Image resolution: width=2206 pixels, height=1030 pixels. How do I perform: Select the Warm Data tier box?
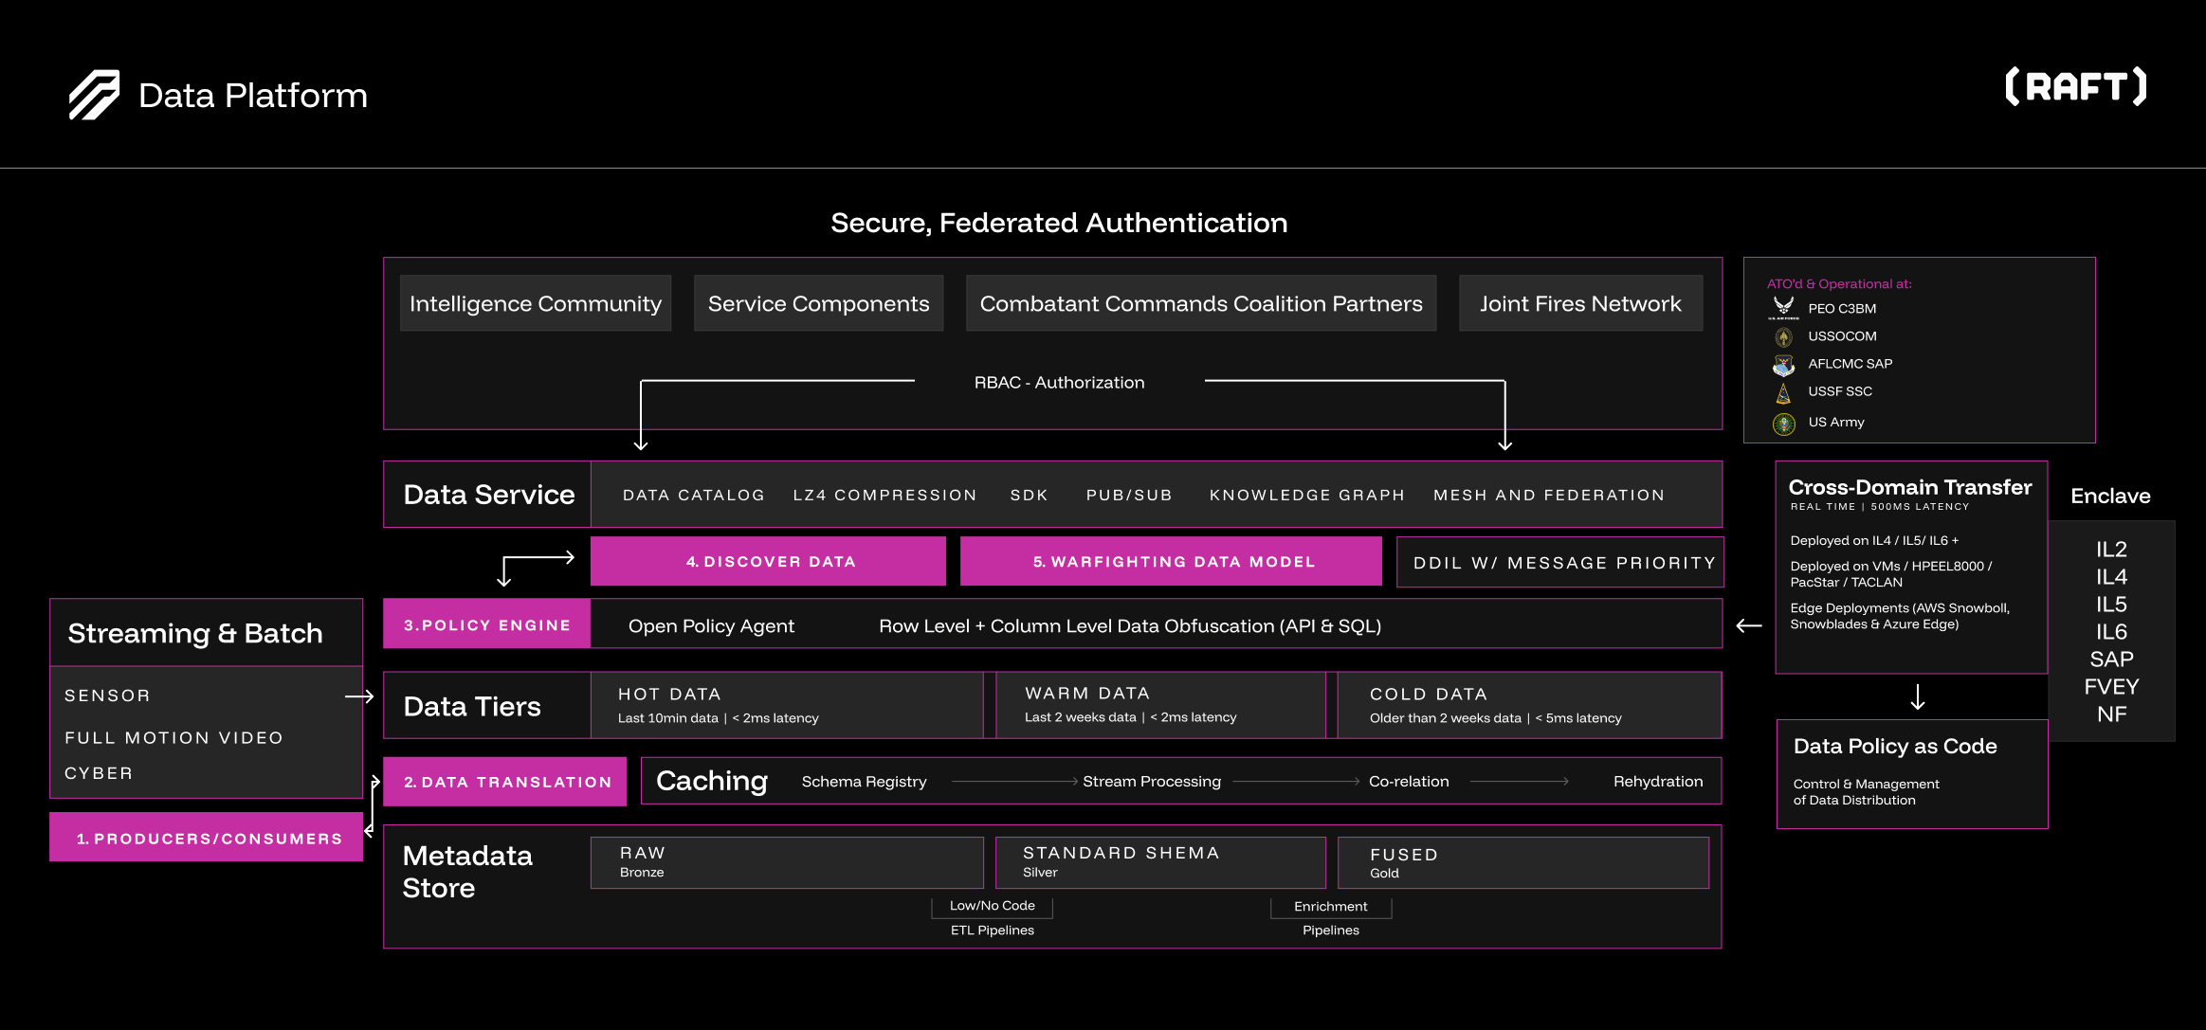[1160, 705]
